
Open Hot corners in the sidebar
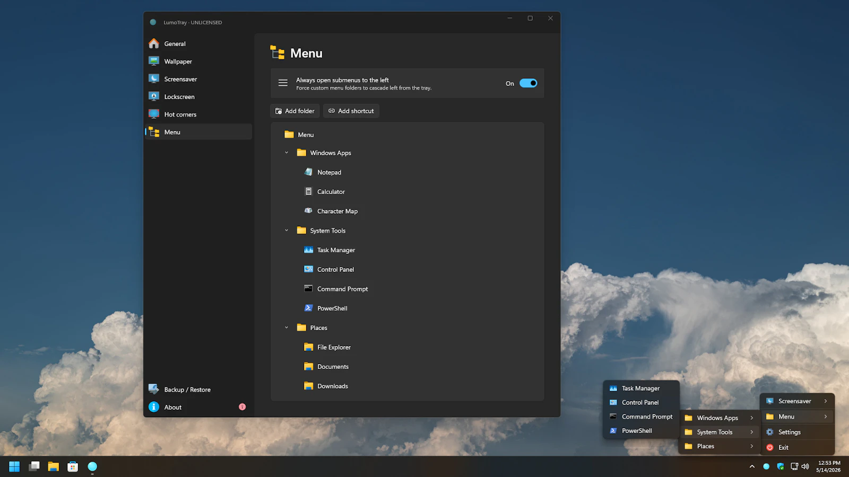coord(198,114)
